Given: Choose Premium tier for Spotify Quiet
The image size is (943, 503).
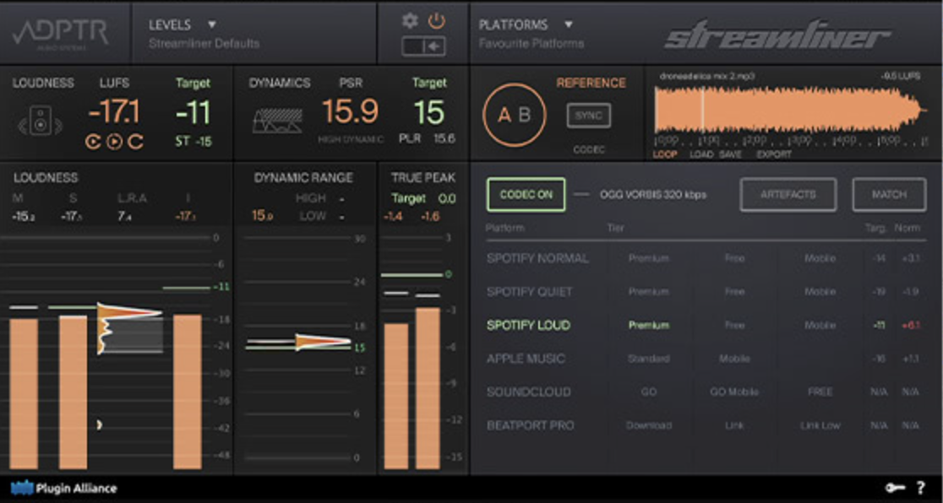Looking at the screenshot, I should pos(648,292).
